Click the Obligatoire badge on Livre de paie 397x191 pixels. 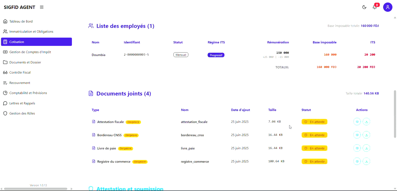click(x=125, y=148)
